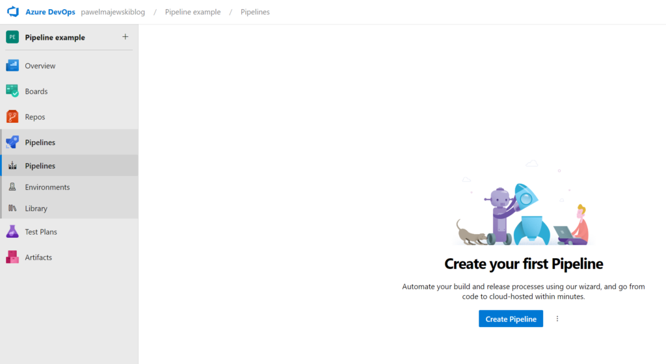
Task: Open Pipeline example breadcrumb link
Action: pyautogui.click(x=193, y=12)
